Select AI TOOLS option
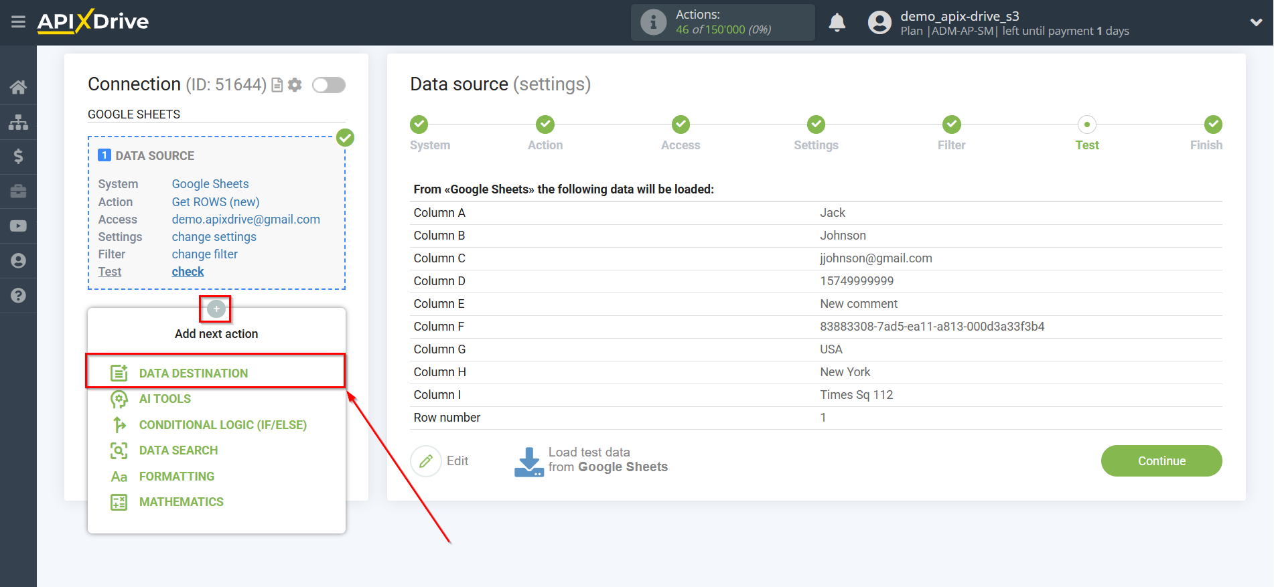This screenshot has height=587, width=1274. (x=165, y=399)
